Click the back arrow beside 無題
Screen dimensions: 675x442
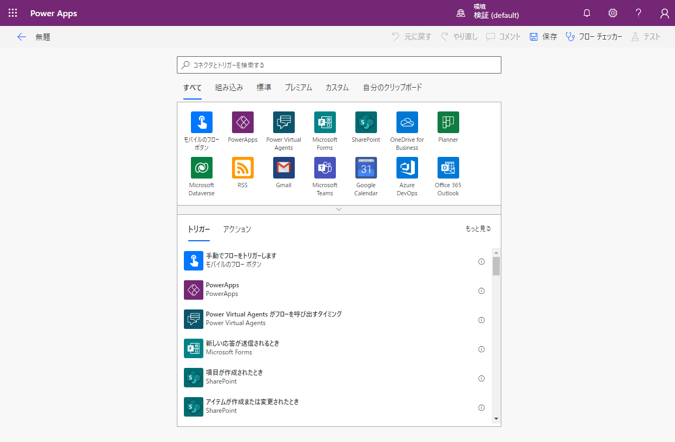point(22,37)
